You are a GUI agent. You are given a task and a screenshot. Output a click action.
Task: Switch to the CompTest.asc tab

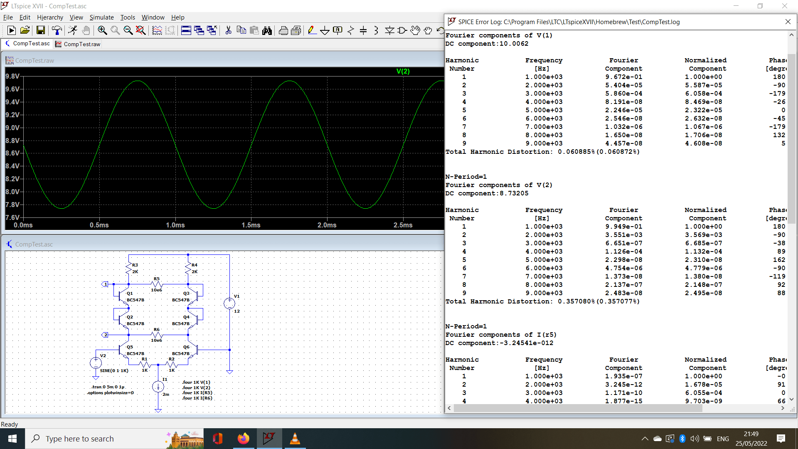(27, 44)
